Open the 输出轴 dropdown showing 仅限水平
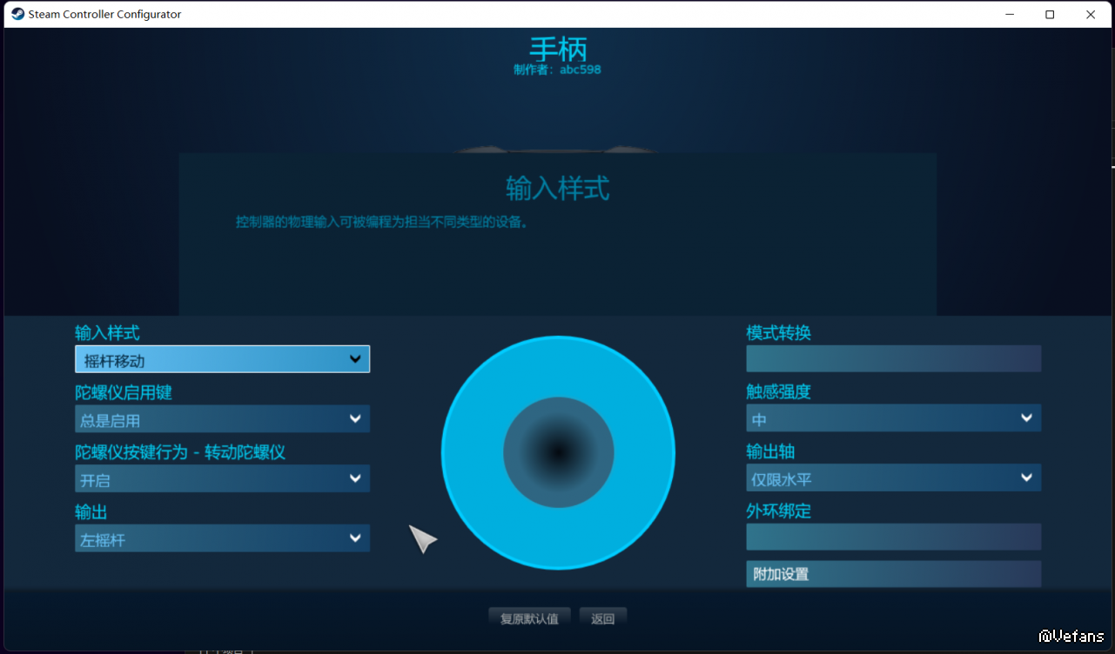The width and height of the screenshot is (1115, 654). (893, 478)
